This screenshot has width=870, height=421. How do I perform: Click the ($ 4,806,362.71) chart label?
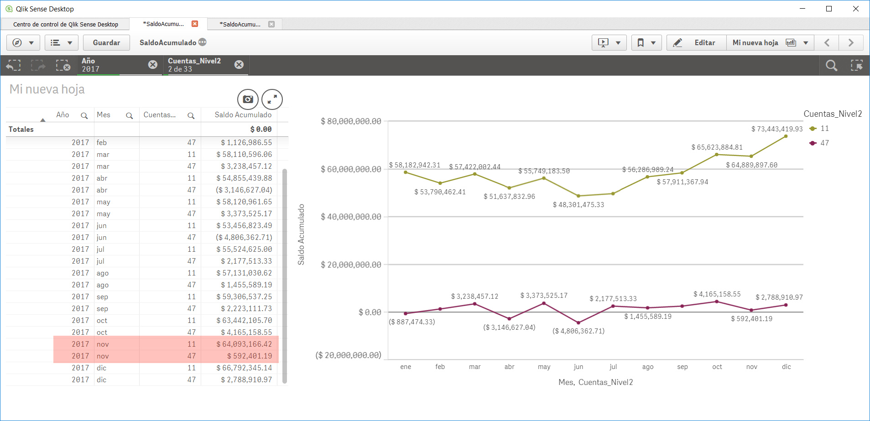(x=578, y=331)
